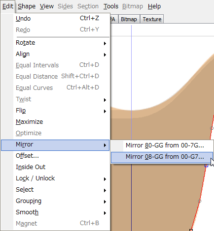This screenshot has width=214, height=231.
Task: Open the Help menu
Action: point(154,6)
